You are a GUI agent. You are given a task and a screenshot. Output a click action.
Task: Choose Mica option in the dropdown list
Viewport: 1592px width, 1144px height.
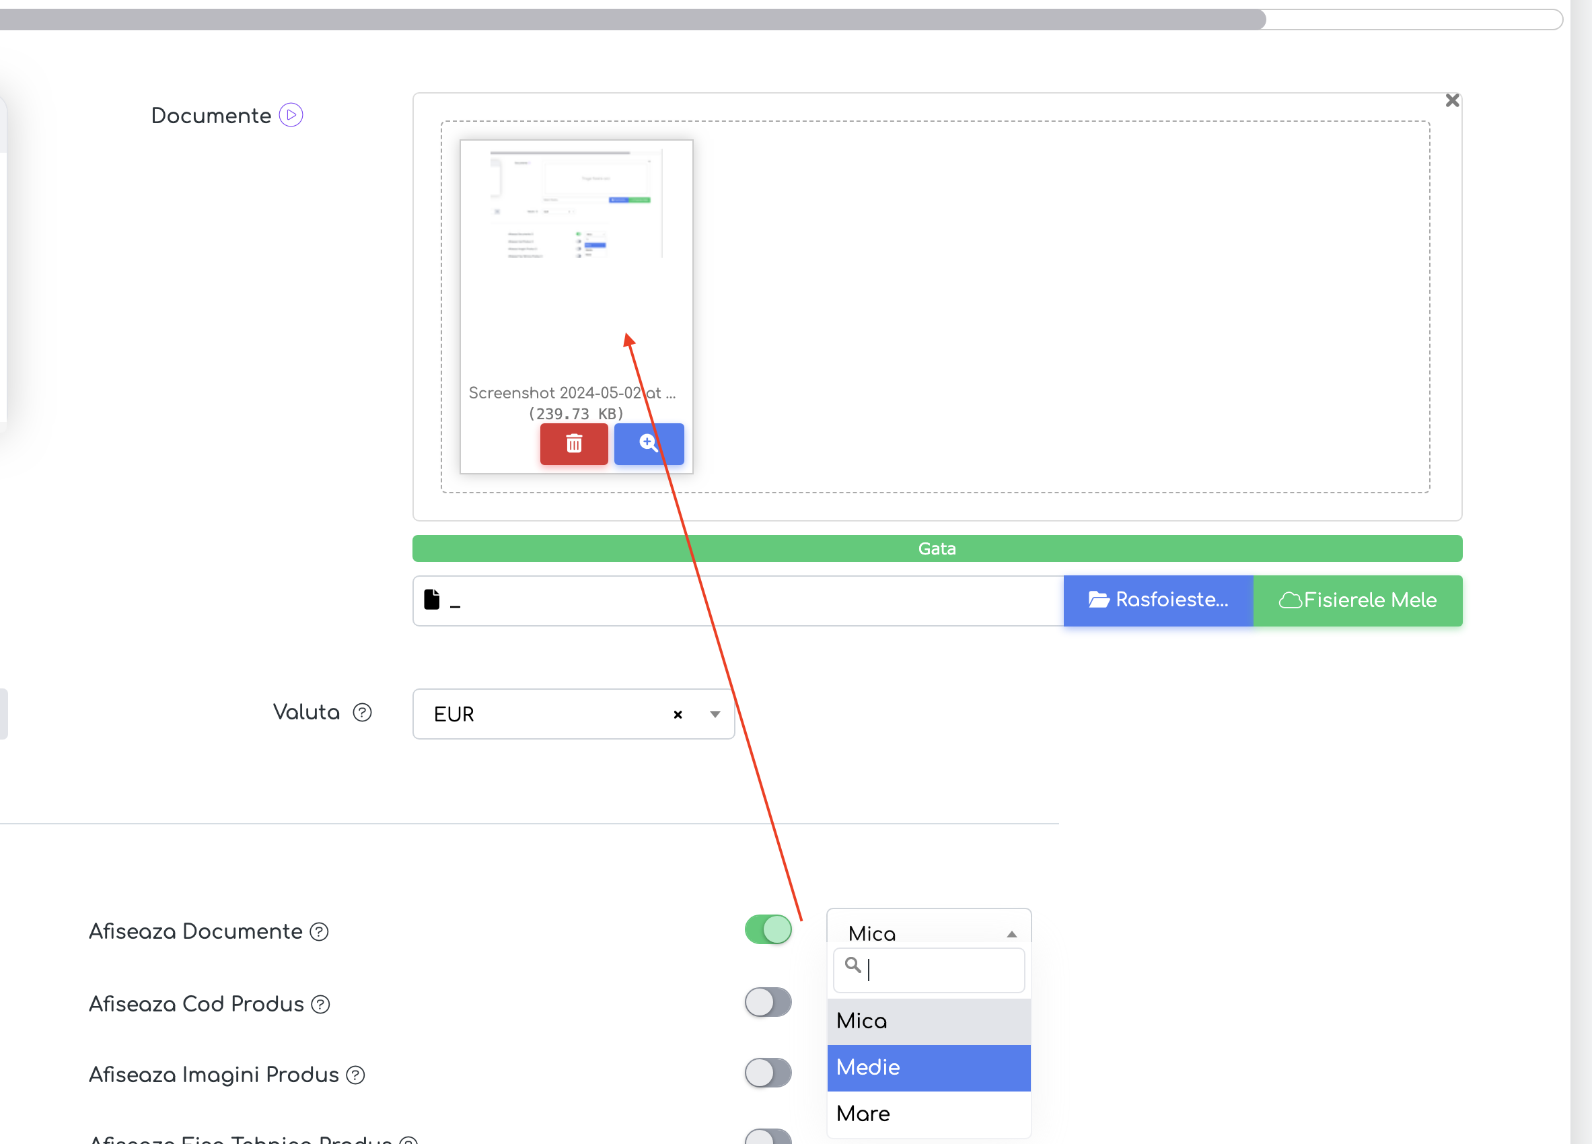(x=929, y=1021)
